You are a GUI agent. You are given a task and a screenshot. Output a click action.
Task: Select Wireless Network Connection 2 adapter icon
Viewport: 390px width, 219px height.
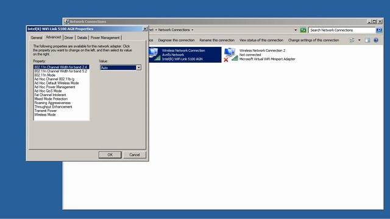pos(231,55)
